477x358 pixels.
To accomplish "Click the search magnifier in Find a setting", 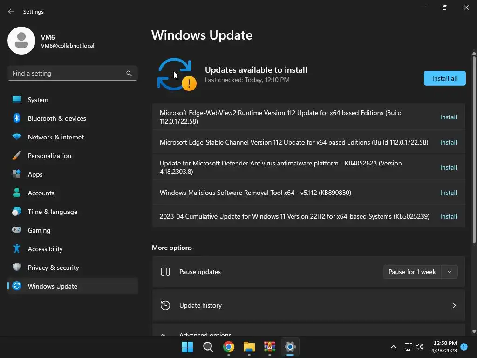I will (129, 73).
